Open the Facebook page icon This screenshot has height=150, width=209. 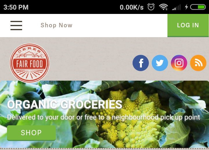(141, 63)
